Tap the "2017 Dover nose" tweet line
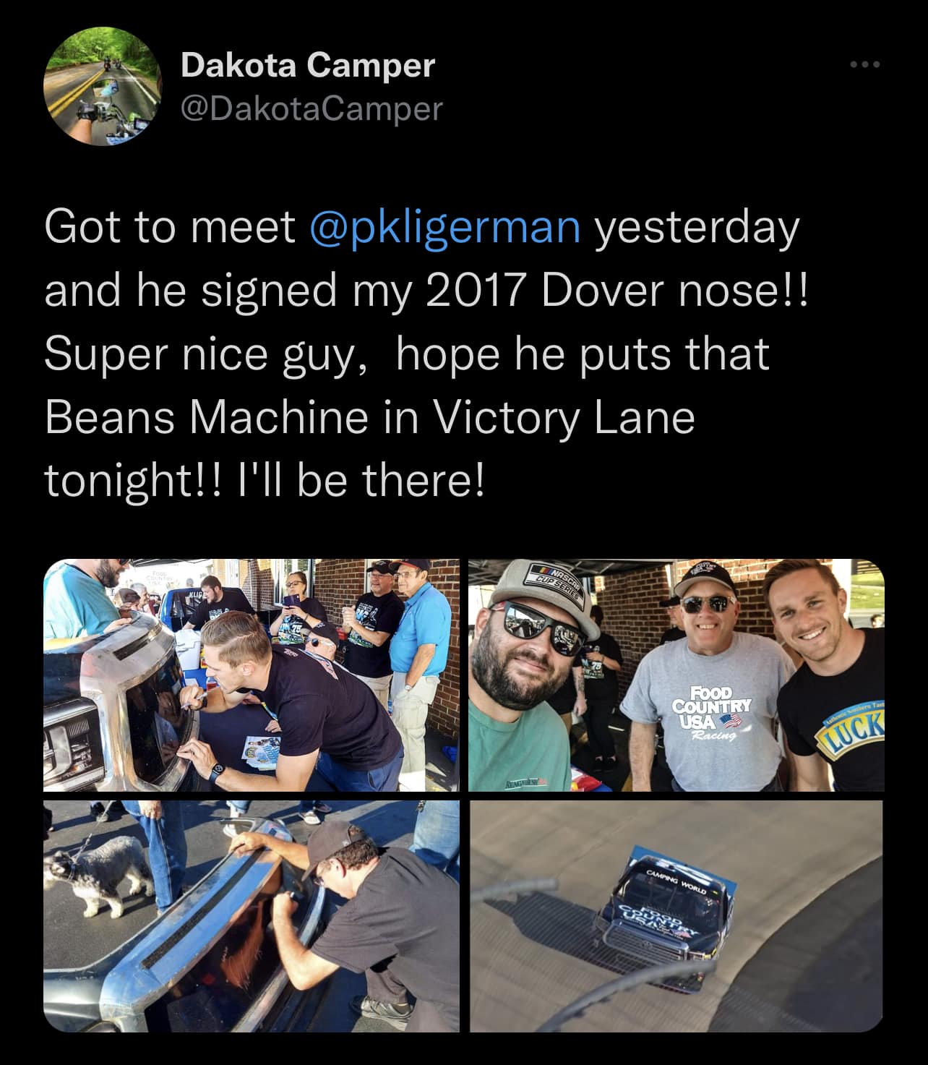The height and width of the screenshot is (1065, 928). coord(426,291)
